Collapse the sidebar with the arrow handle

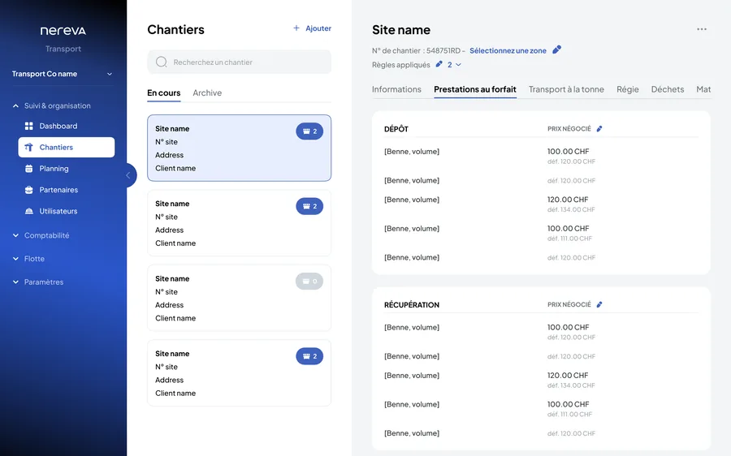[x=128, y=175]
